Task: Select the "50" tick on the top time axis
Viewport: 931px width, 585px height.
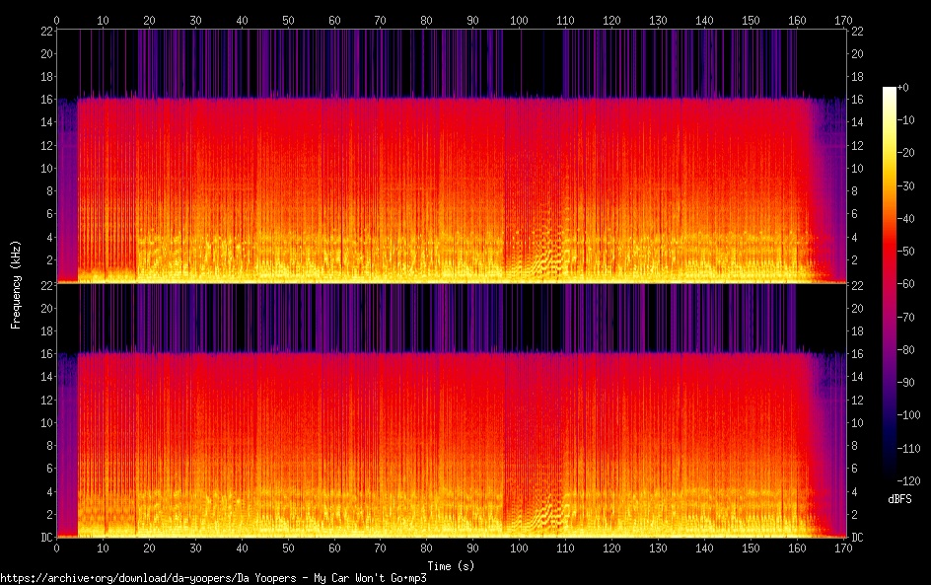Action: (x=288, y=20)
